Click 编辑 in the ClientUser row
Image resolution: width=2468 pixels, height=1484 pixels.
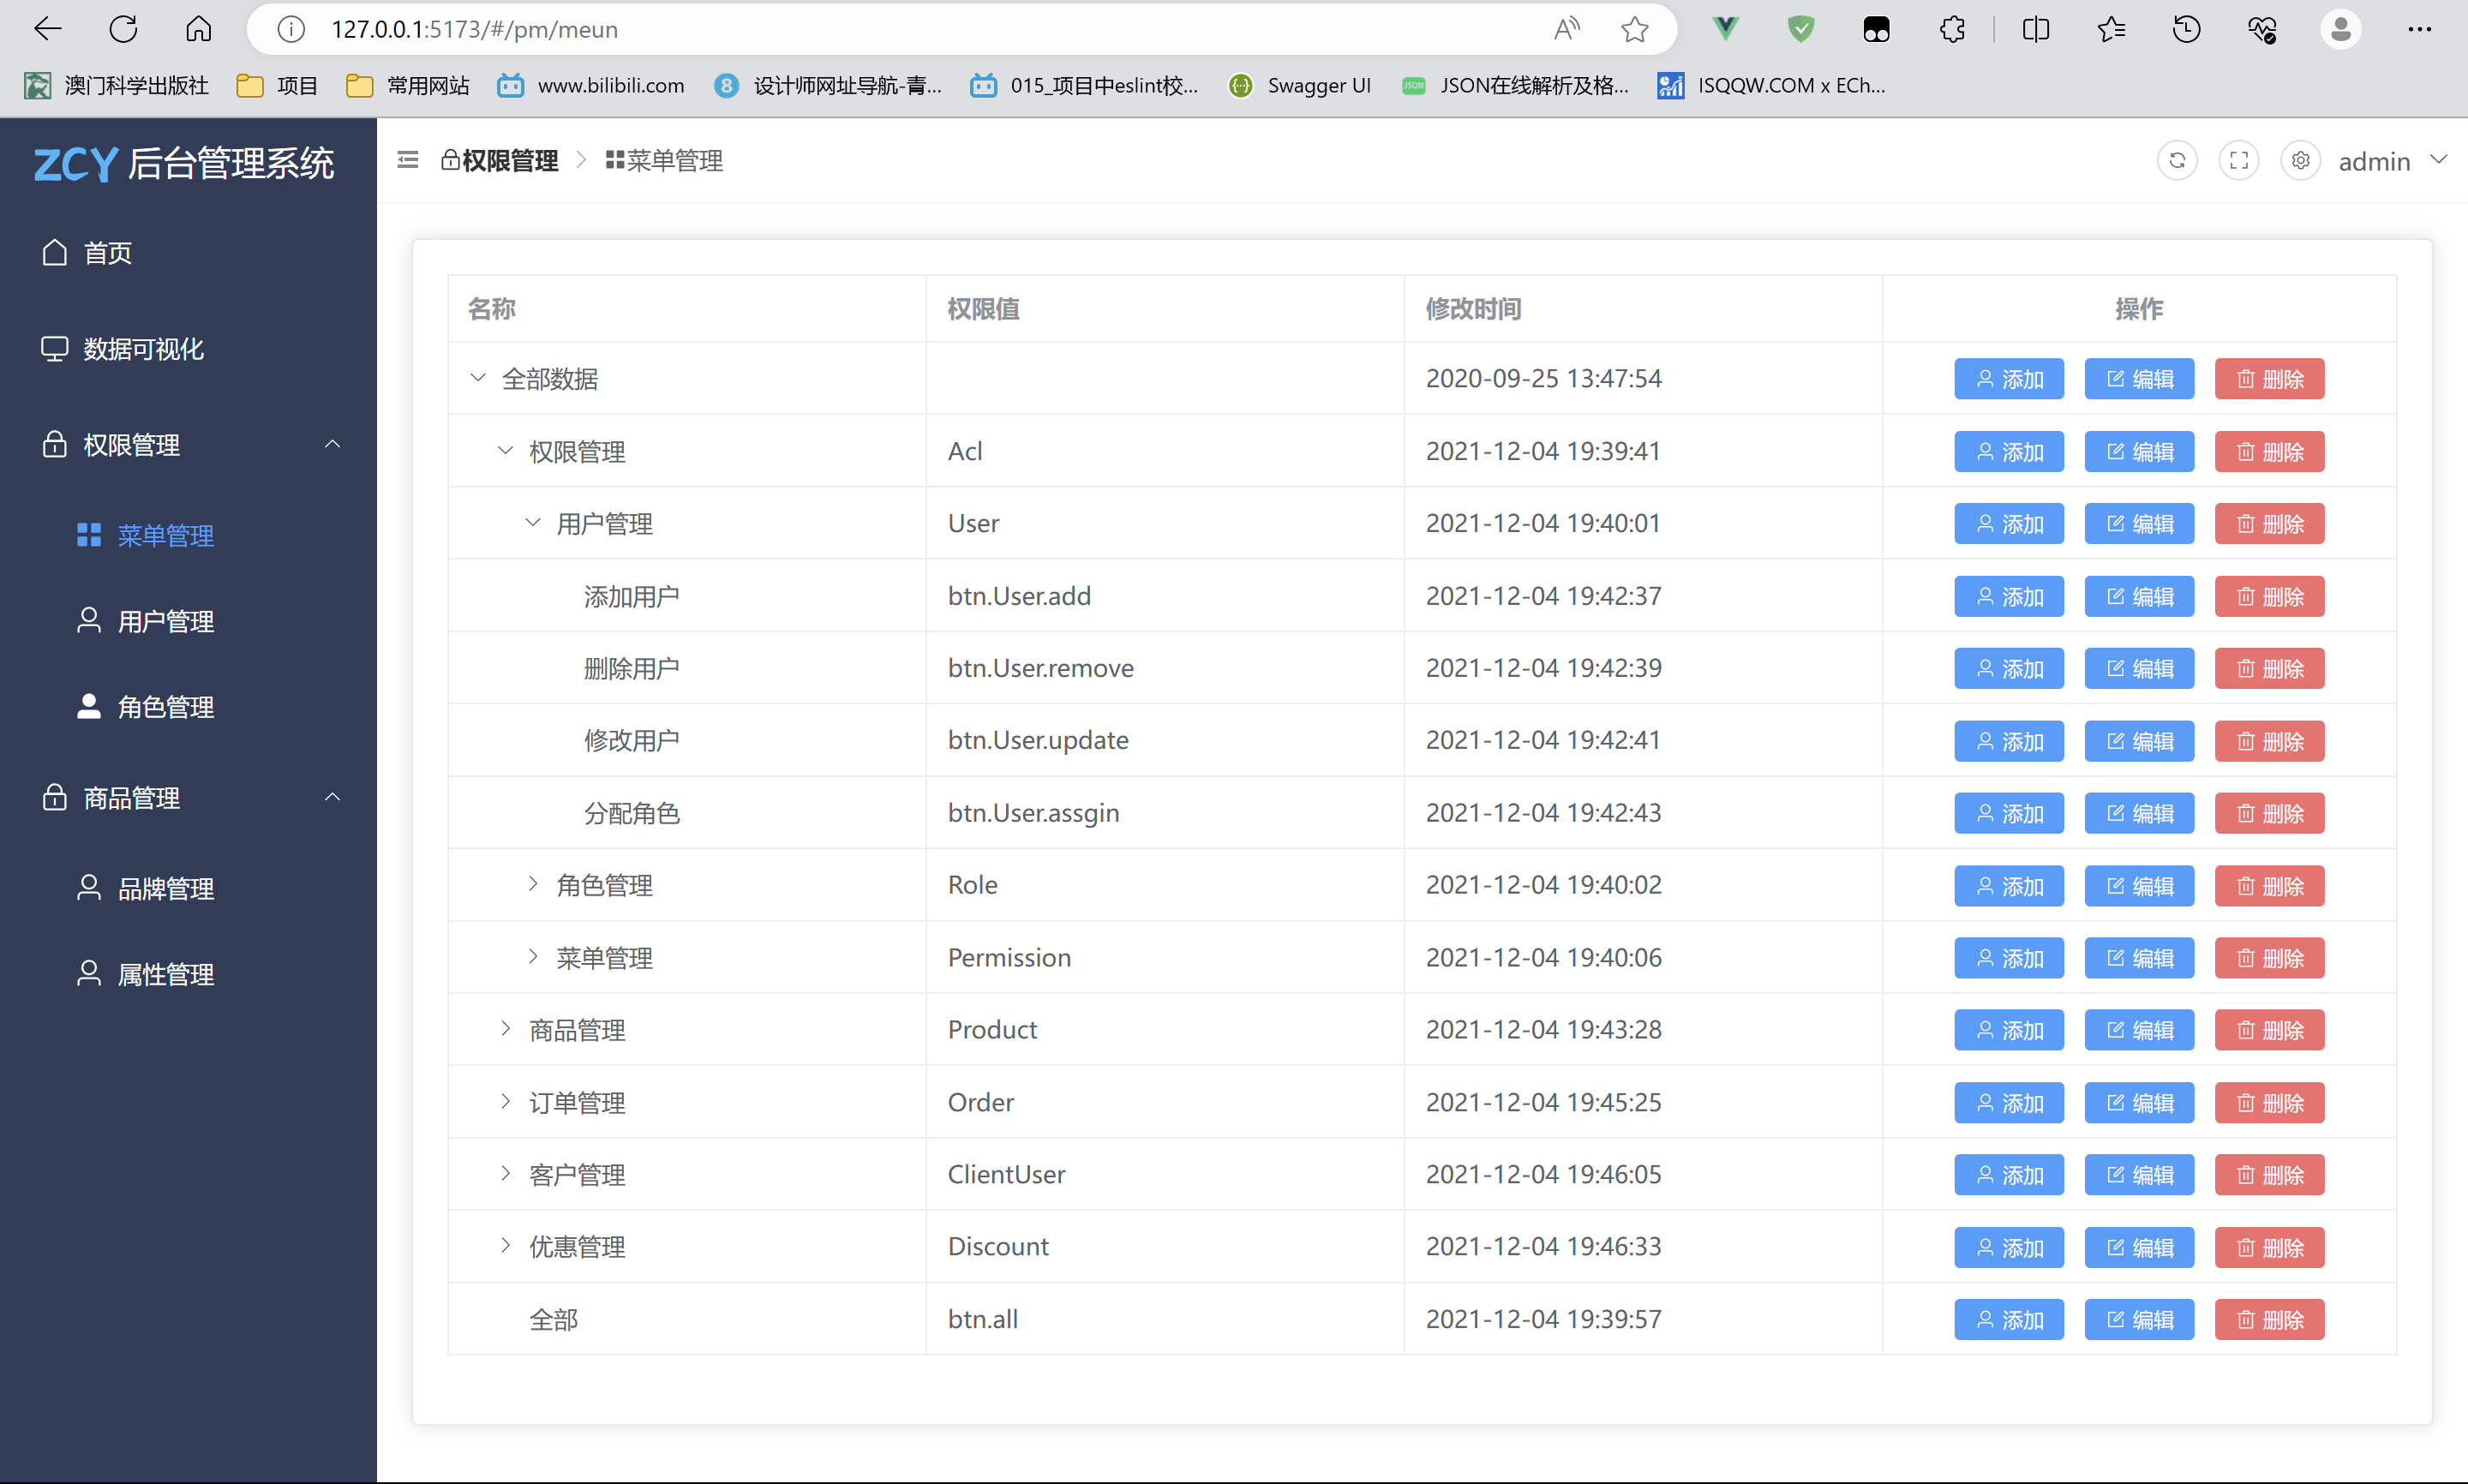2139,1175
